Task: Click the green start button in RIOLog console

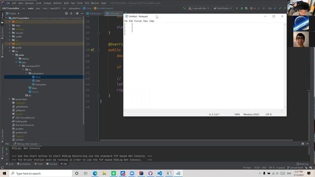Action: click(x=6, y=149)
